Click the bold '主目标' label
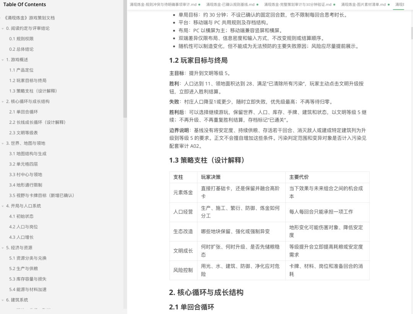This screenshot has width=413, height=314. 176,73
